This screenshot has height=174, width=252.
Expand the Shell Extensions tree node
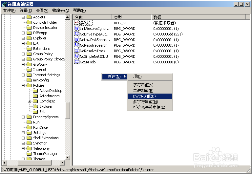pyautogui.click(x=23, y=138)
